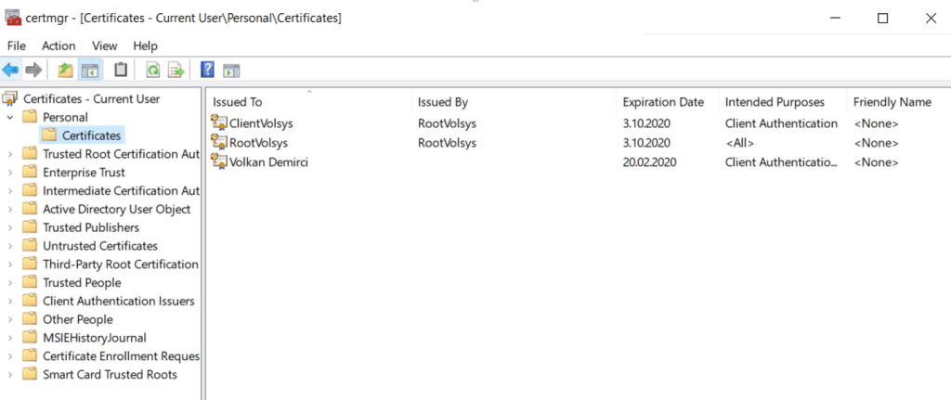Screen dimensions: 951x400
Task: Click the RootVolsys certificate icon
Action: [x=219, y=142]
